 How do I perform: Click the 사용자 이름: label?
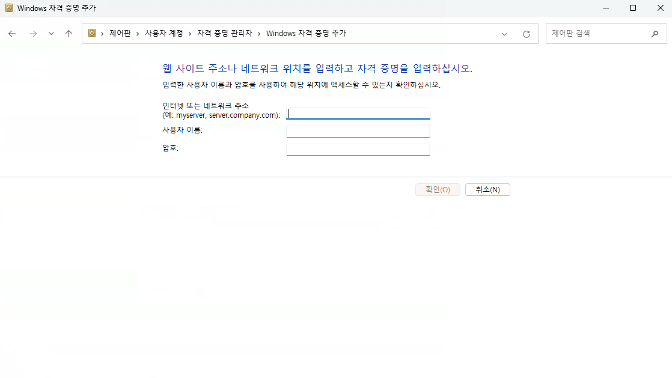[183, 130]
